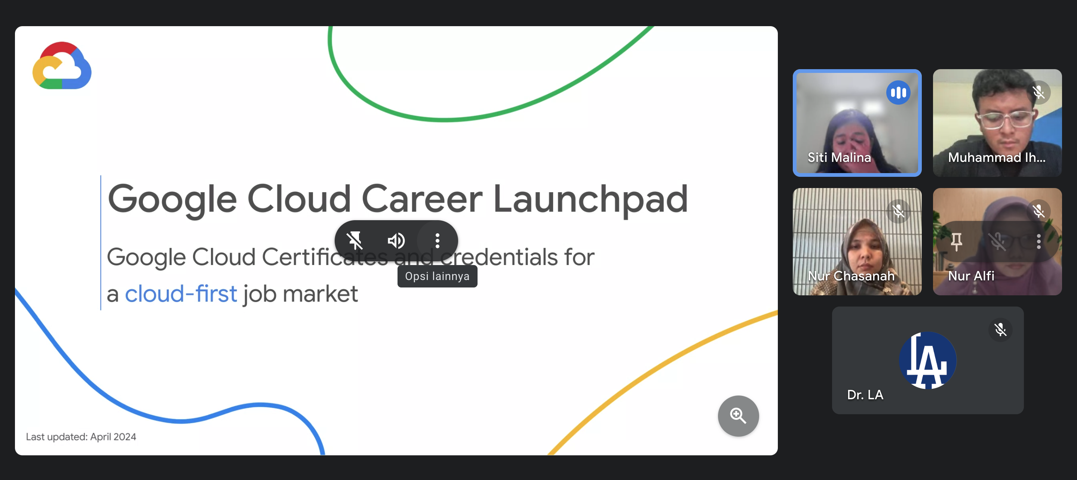Click the Google Cloud logo on the slide

62,66
